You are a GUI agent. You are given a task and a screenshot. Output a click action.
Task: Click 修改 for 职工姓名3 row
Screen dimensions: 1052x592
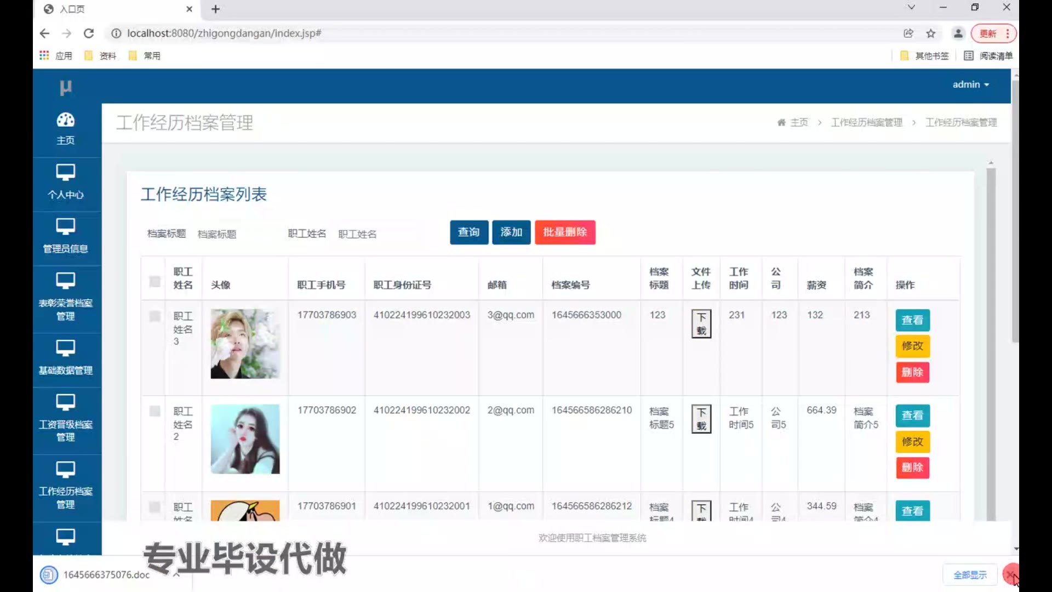pos(912,346)
